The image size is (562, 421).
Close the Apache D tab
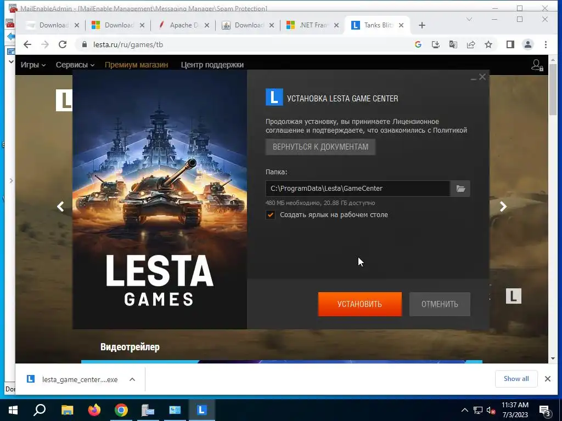pos(207,25)
